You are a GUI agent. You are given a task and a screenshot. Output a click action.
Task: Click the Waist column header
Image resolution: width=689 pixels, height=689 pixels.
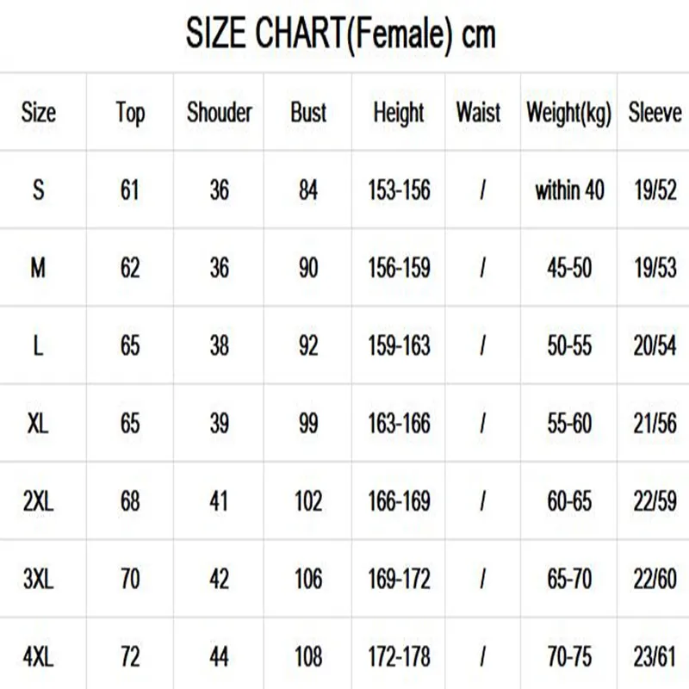[479, 112]
